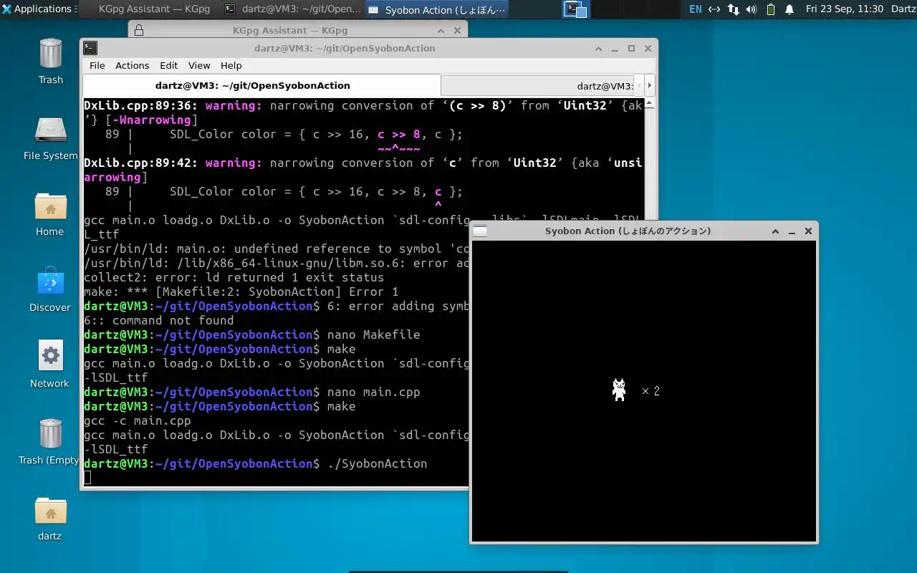Click the clock showing Fri 23 Sep, 11:30

click(844, 9)
